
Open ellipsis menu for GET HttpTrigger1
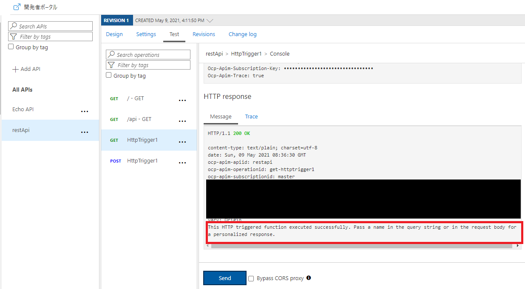182,142
